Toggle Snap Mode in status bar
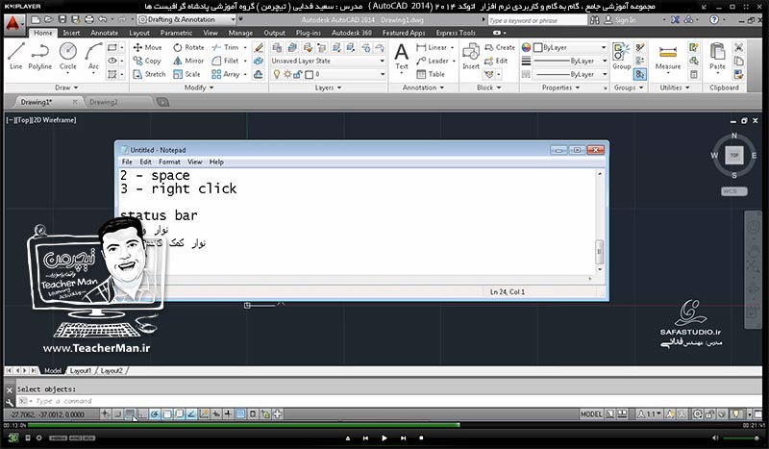The height and width of the screenshot is (449, 769). click(x=117, y=414)
